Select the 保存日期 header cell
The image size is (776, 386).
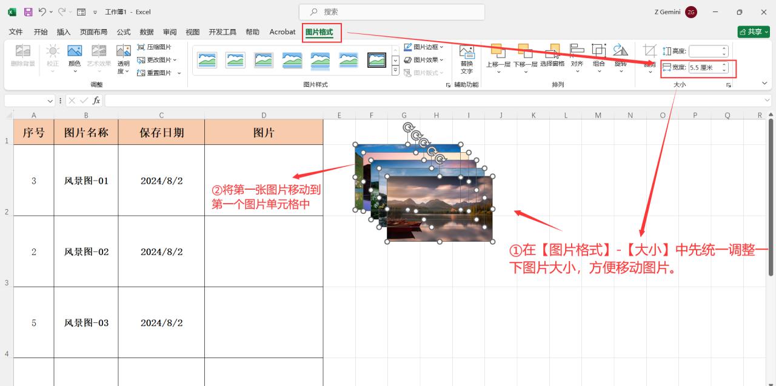pyautogui.click(x=161, y=132)
